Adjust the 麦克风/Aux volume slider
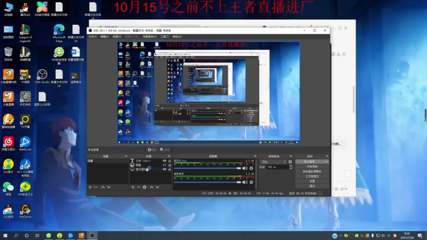 tap(208, 168)
